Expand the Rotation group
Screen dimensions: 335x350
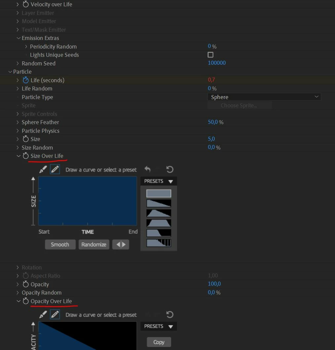[17, 267]
